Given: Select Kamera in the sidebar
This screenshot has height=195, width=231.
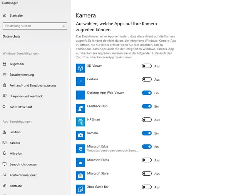Looking at the screenshot, I should 15,143.
